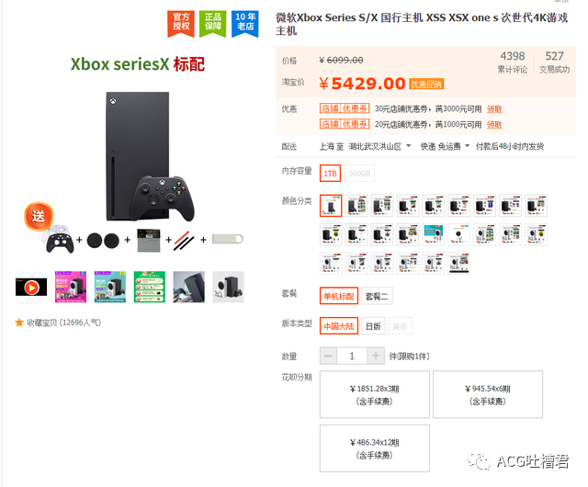
Task: Select the 中国大陆 version type
Action: pyautogui.click(x=339, y=325)
